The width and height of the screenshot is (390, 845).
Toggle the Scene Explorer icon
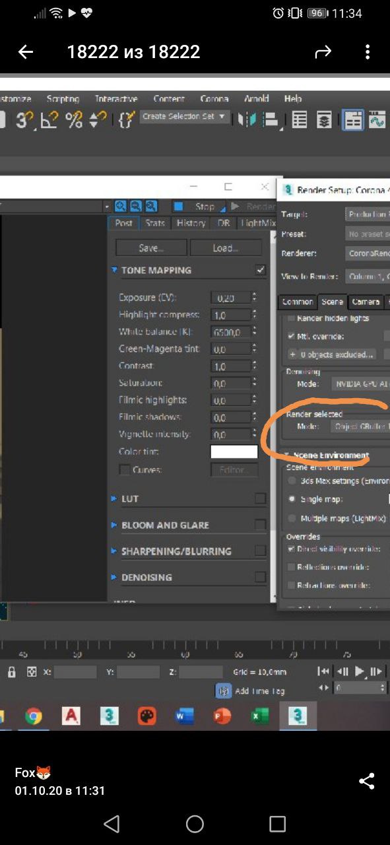(300, 119)
